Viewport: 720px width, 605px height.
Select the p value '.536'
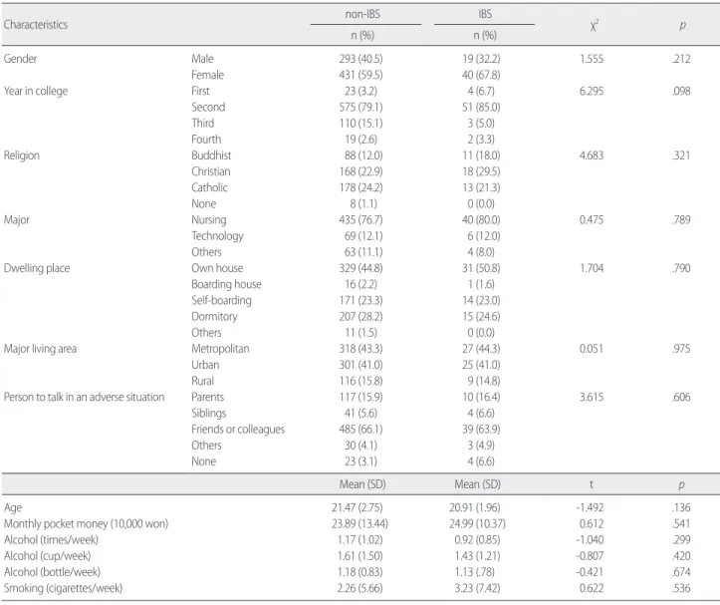(680, 588)
